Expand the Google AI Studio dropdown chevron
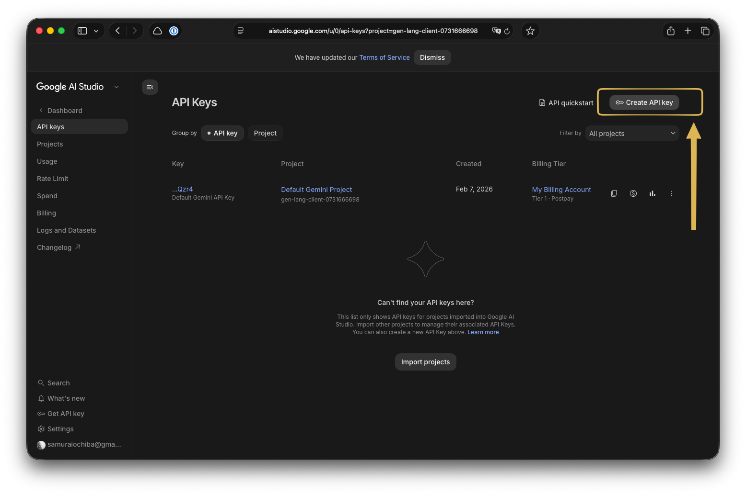The image size is (746, 495). pyautogui.click(x=117, y=87)
